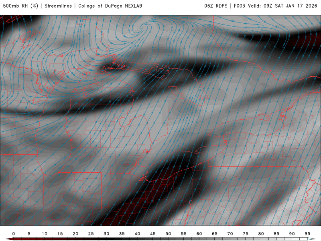Click the colorbar label "10"
The width and height of the screenshot is (321, 241).
pos(45,234)
